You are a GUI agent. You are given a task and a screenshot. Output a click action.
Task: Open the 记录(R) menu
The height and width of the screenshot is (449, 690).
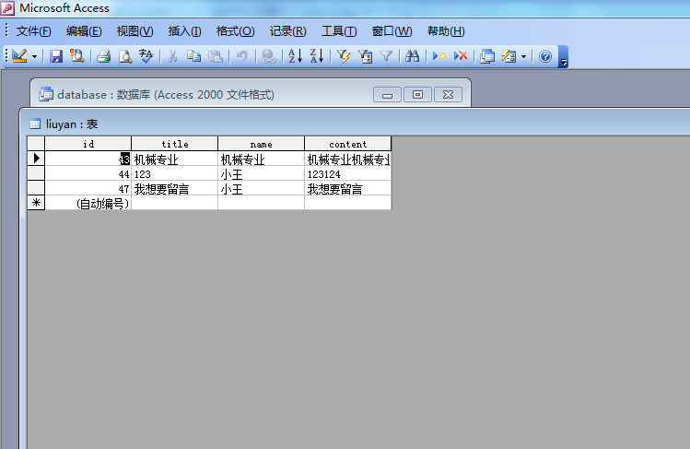[x=287, y=31]
